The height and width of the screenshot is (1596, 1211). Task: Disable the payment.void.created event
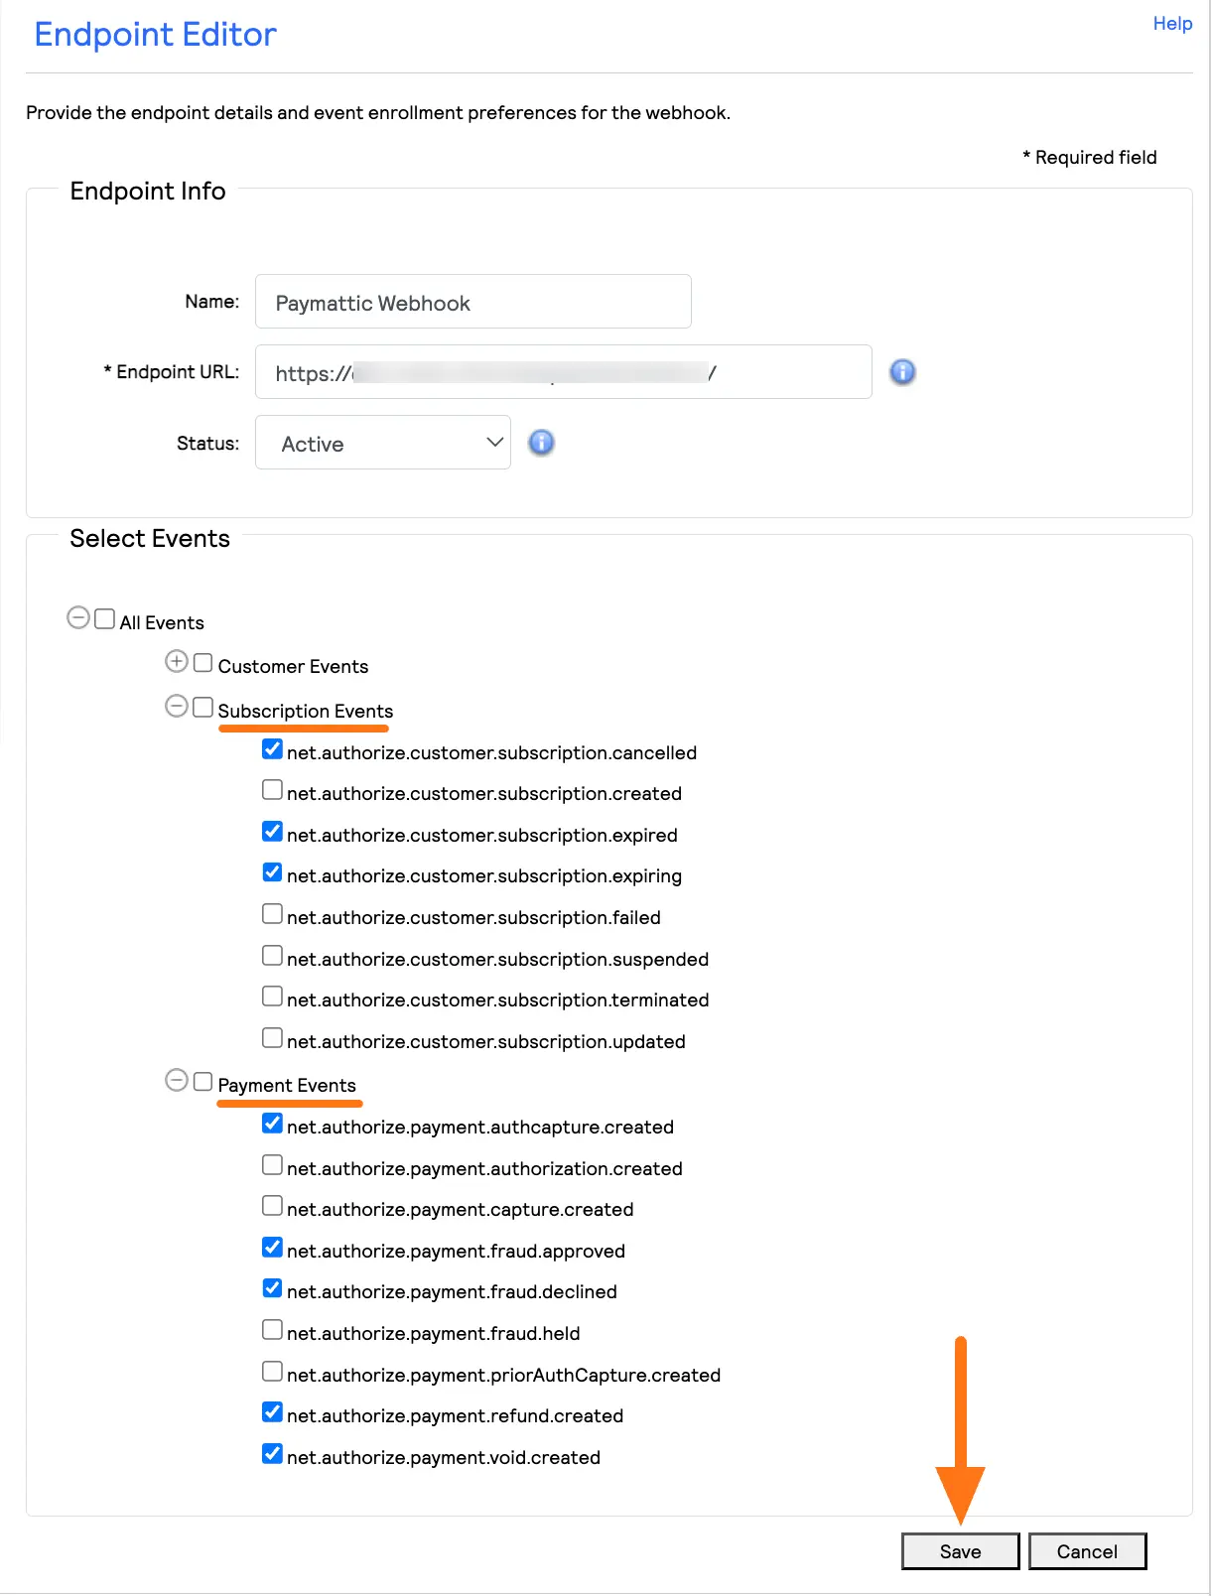click(272, 1453)
